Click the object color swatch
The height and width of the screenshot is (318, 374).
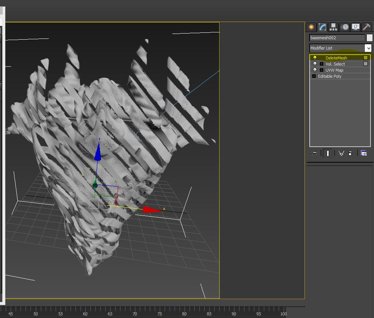coord(369,38)
